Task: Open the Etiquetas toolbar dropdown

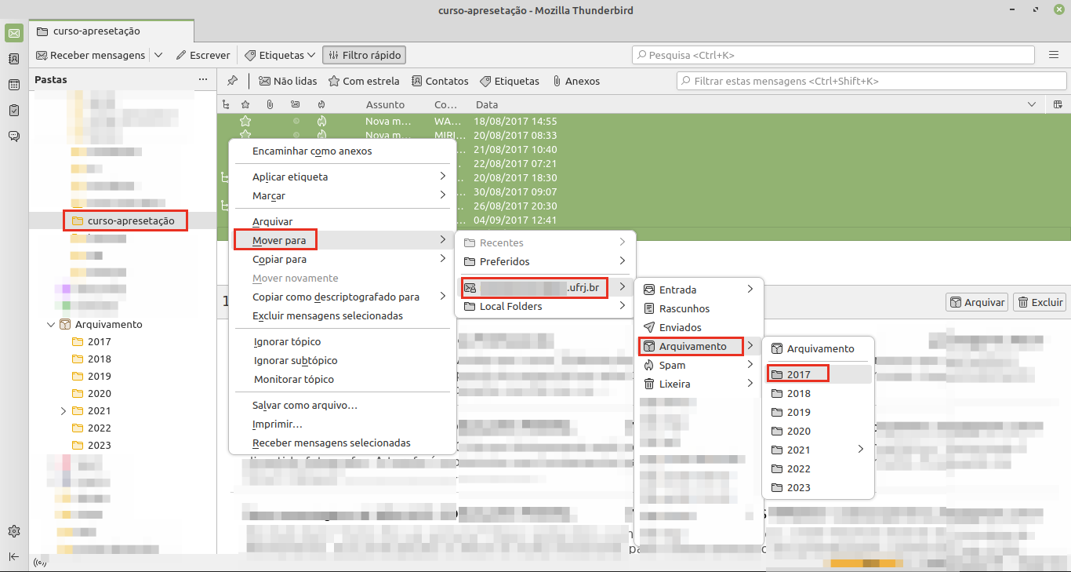Action: (x=279, y=55)
